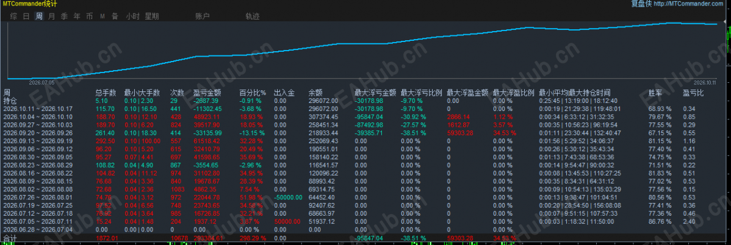
Task: Click the 次数 column header
Action: pyautogui.click(x=177, y=93)
